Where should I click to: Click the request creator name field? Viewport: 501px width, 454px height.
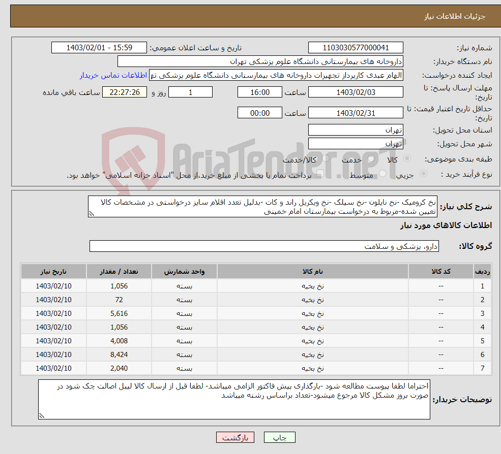coord(276,75)
